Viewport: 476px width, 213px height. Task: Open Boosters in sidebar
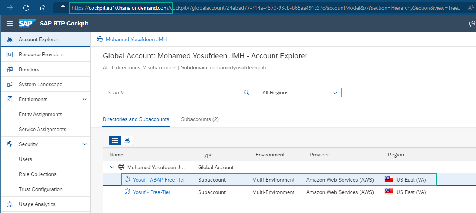(45, 69)
